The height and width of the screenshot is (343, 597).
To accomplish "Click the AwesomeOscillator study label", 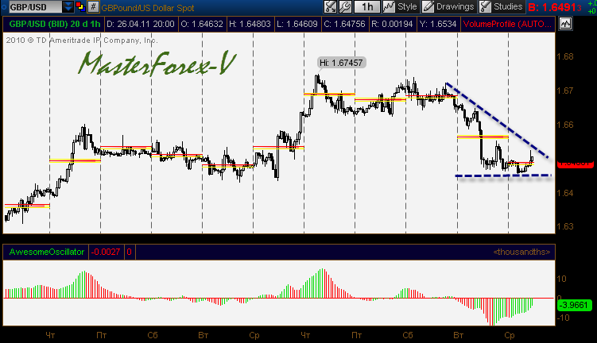I will pos(46,252).
